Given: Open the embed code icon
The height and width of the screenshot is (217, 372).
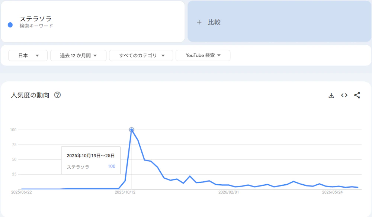Looking at the screenshot, I should coord(344,95).
